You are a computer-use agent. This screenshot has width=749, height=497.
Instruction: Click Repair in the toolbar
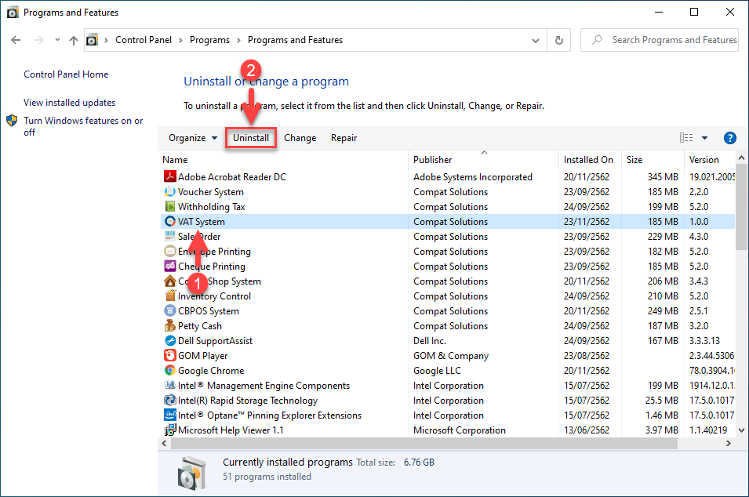(x=344, y=138)
